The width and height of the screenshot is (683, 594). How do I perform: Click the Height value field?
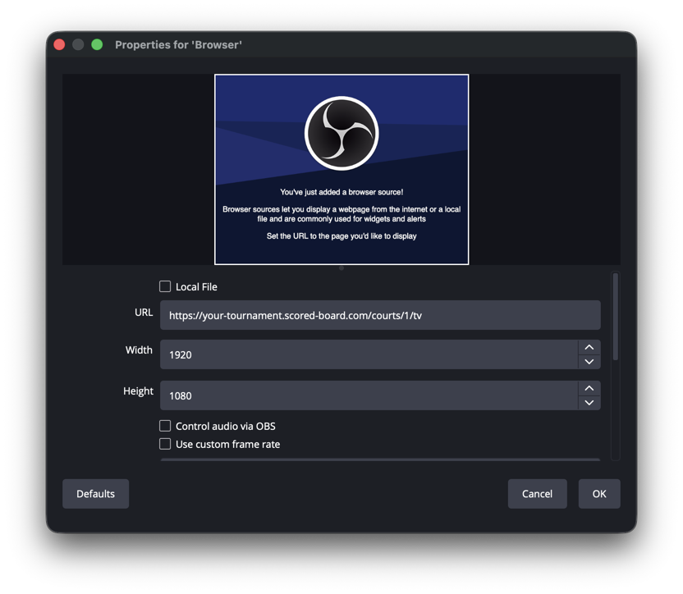pos(369,395)
